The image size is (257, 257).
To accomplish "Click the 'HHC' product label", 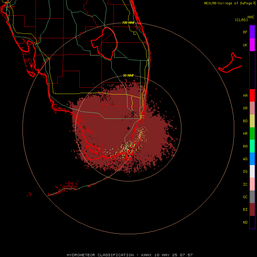I will click(251, 17).
